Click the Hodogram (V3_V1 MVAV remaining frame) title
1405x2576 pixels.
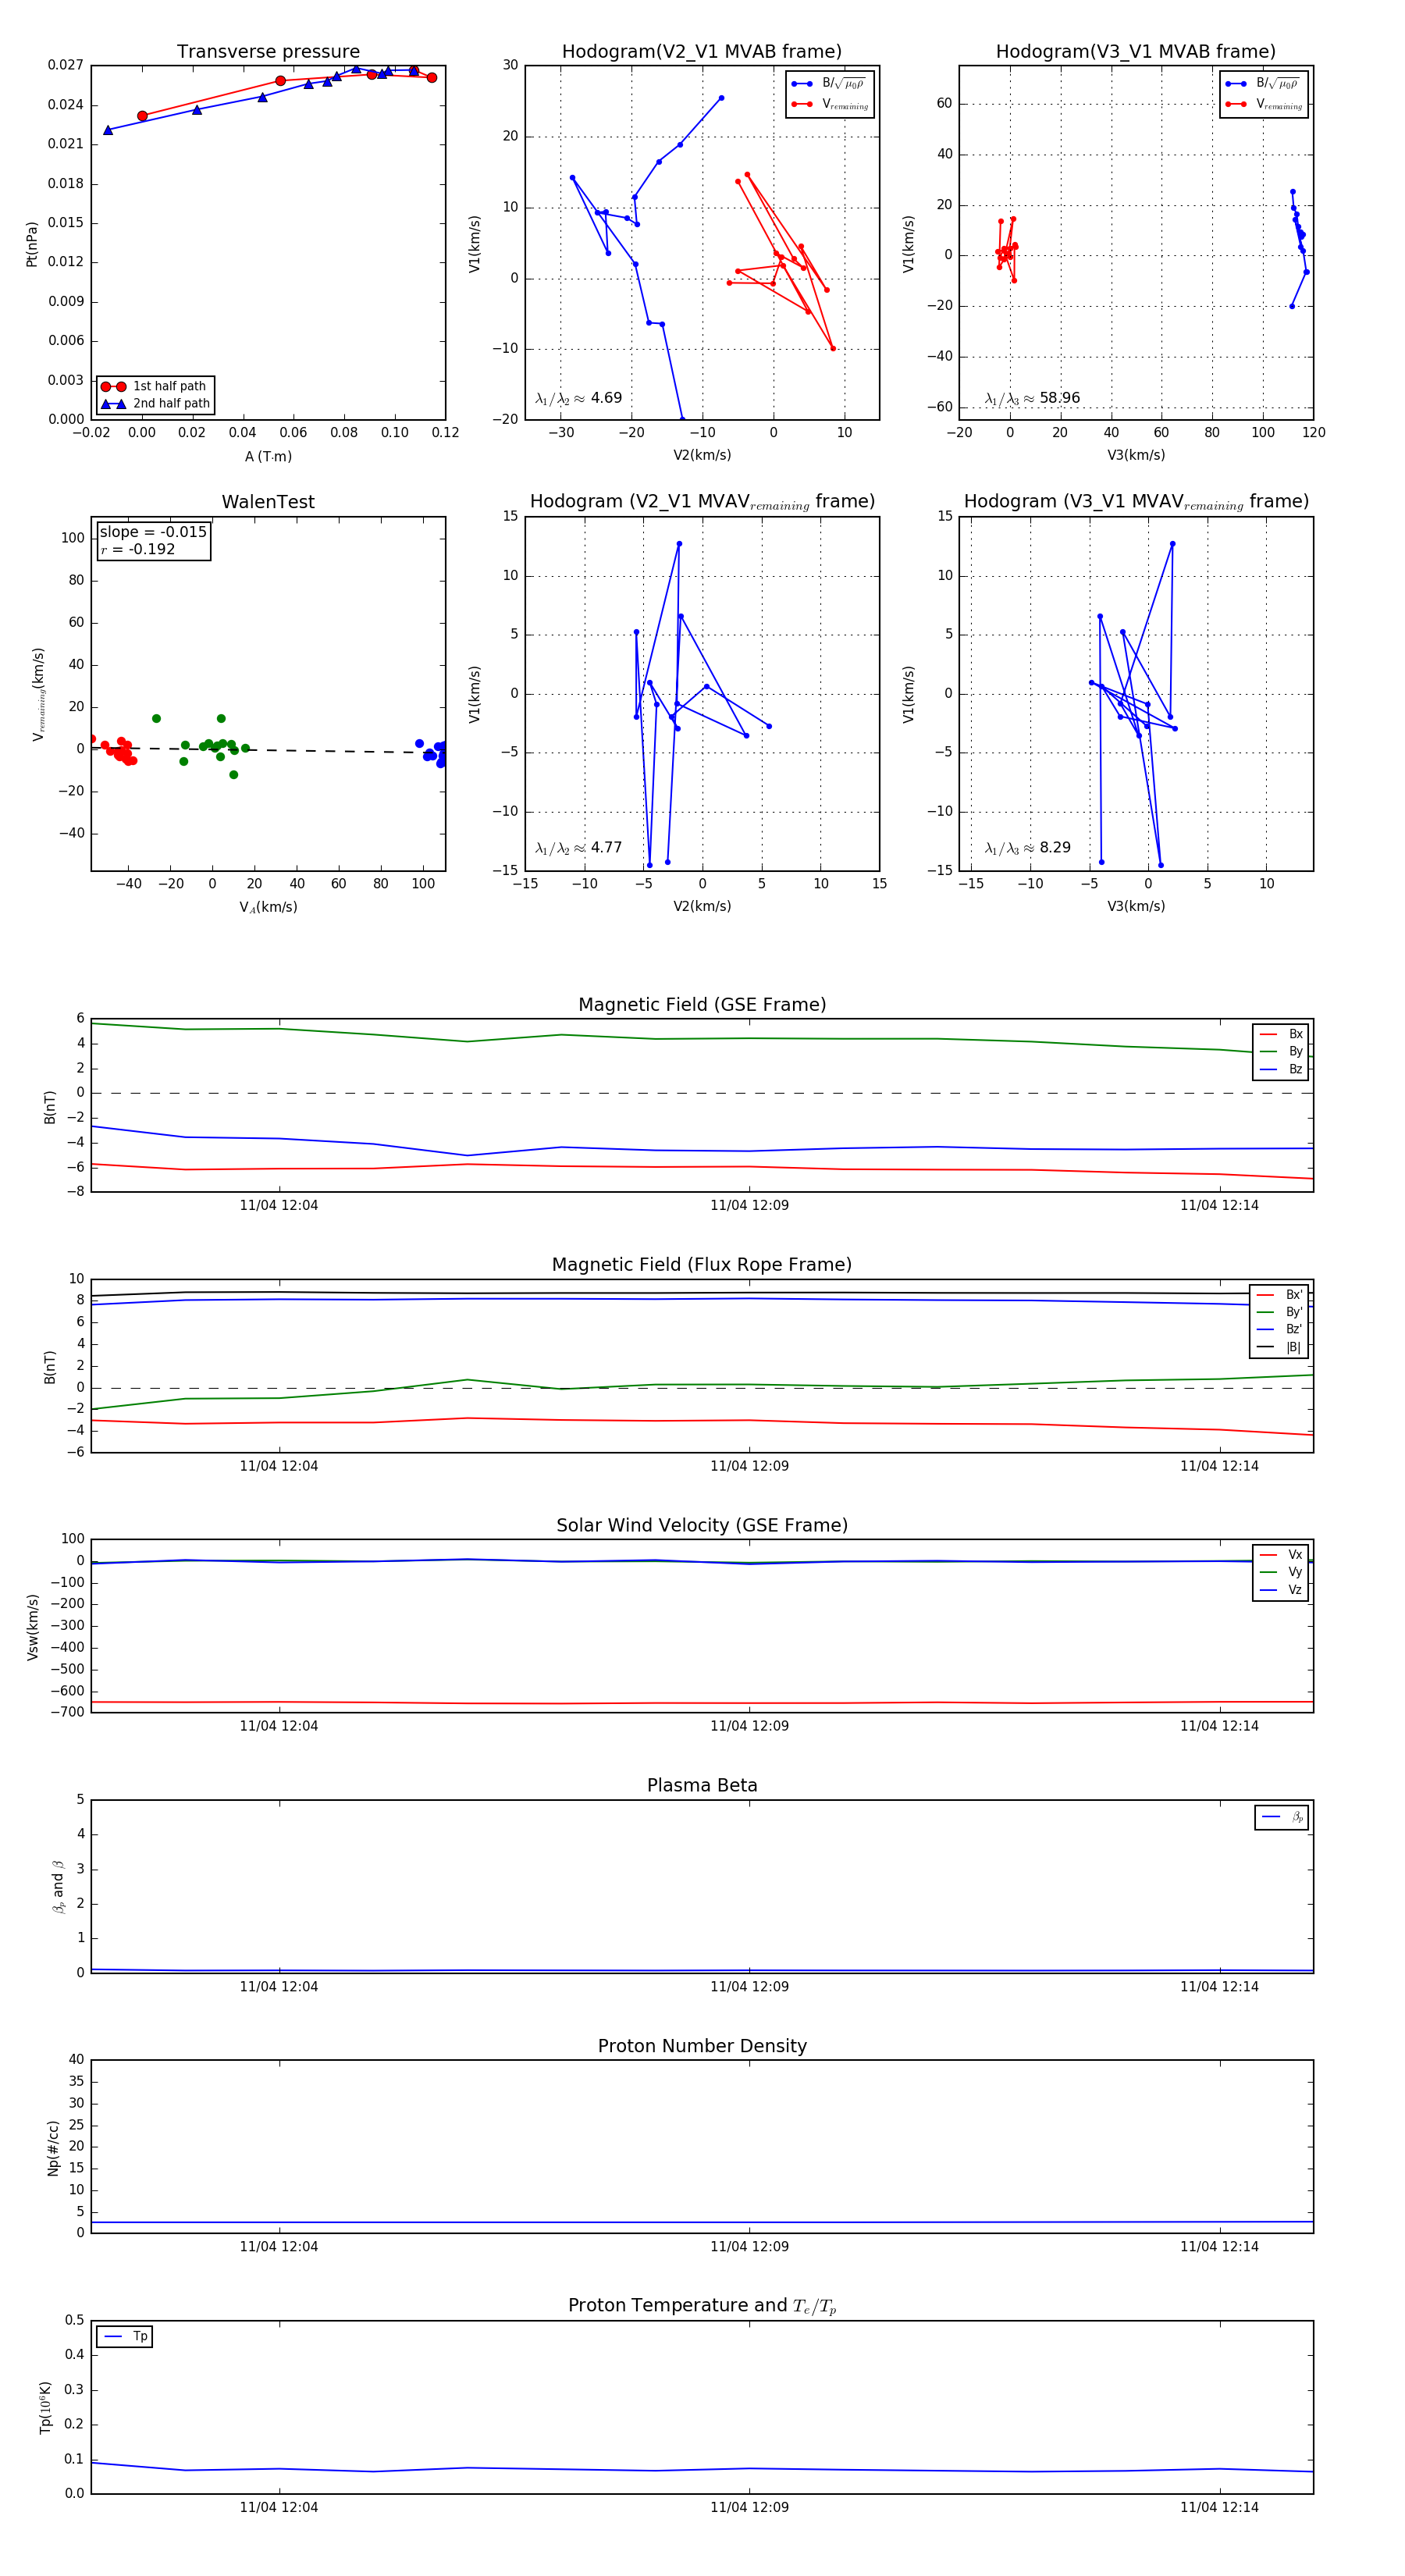pyautogui.click(x=1136, y=502)
